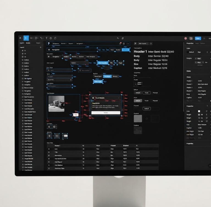
Task: Select the Text tool
Action: (46, 38)
